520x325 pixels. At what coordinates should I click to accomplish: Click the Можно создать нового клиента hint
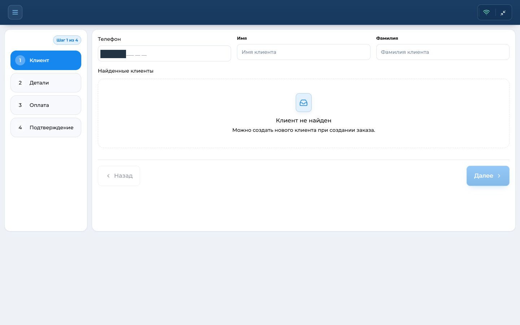[x=304, y=130]
